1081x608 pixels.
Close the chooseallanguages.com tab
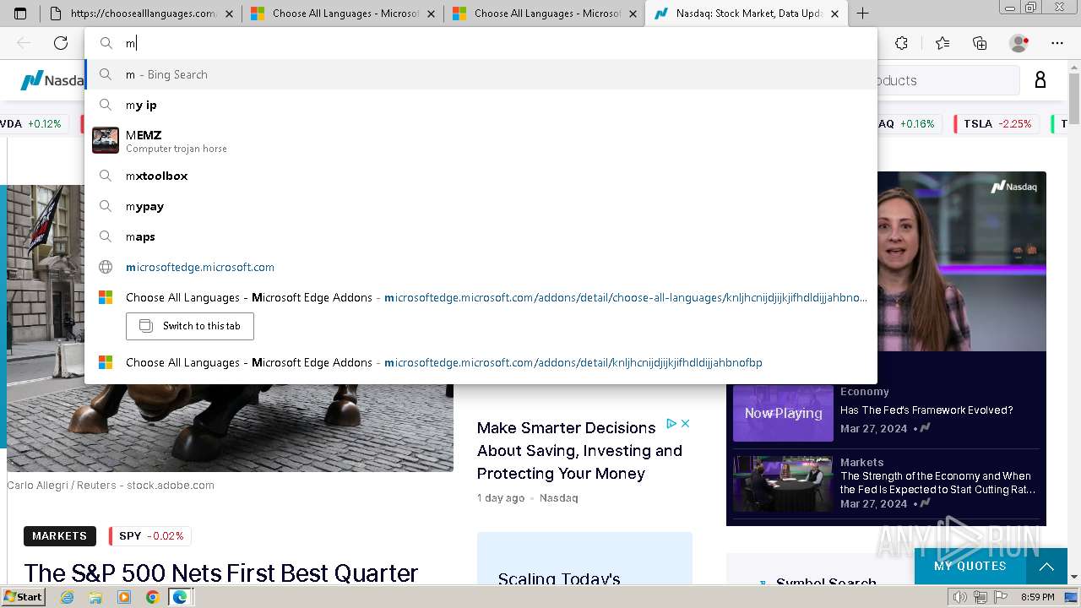click(x=230, y=14)
